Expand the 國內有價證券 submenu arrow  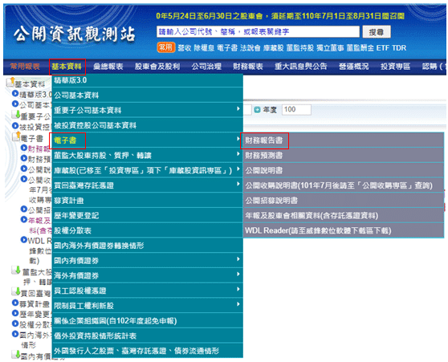pyautogui.click(x=238, y=259)
